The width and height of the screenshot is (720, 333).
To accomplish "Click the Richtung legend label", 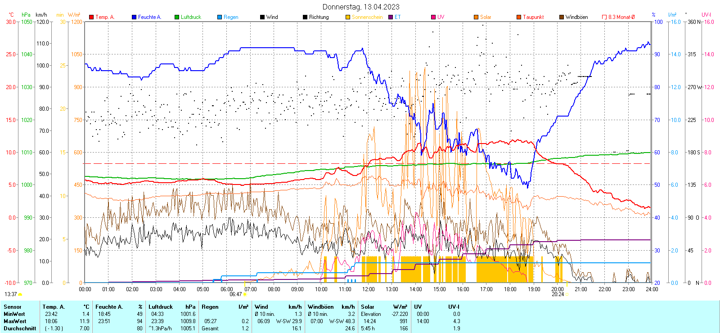I will (319, 17).
